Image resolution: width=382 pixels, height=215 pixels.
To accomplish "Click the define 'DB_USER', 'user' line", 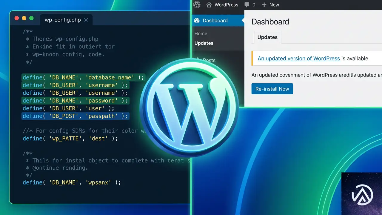I will click(69, 108).
